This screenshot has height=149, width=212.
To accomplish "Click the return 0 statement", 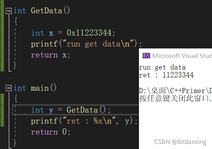I will pyautogui.click(x=51, y=132).
